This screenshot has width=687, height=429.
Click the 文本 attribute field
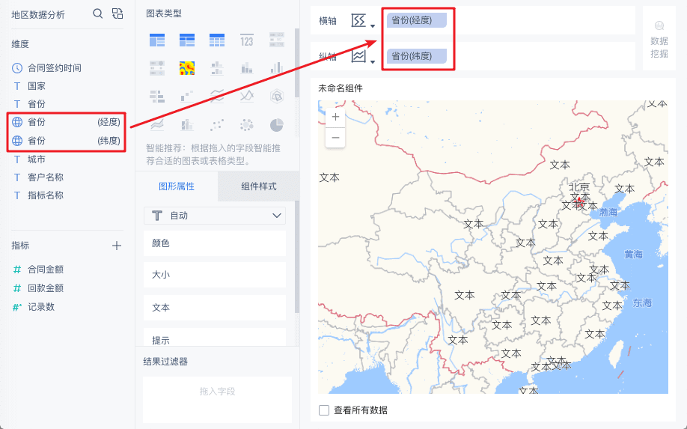click(215, 308)
